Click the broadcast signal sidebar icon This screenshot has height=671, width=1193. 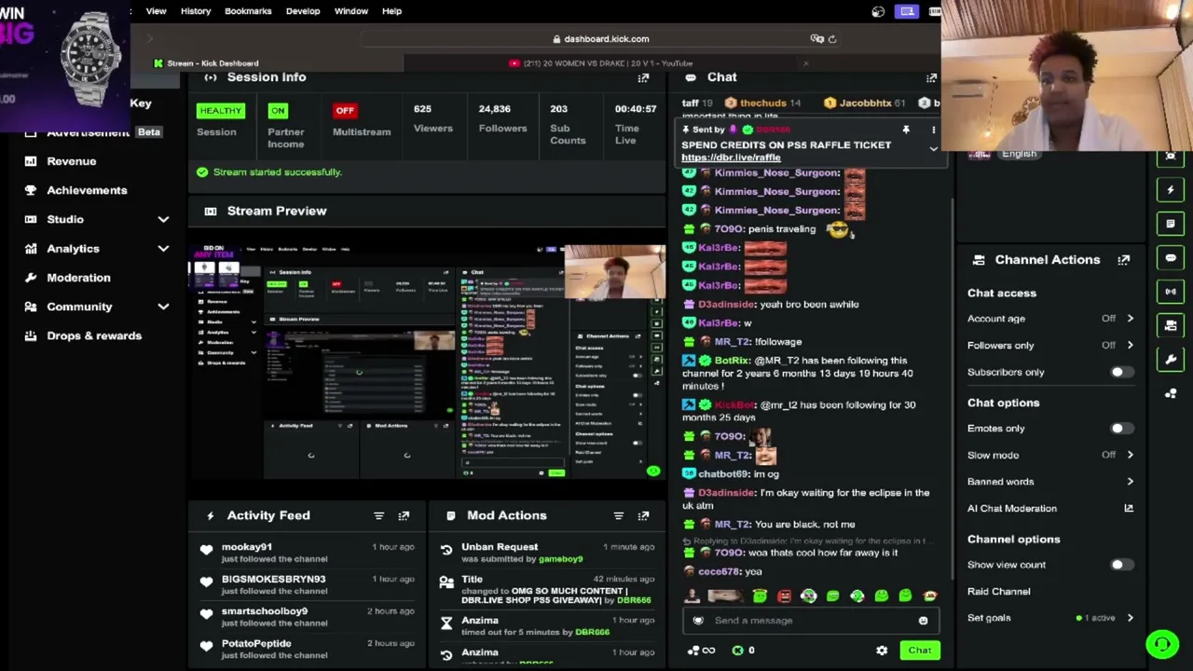1171,292
